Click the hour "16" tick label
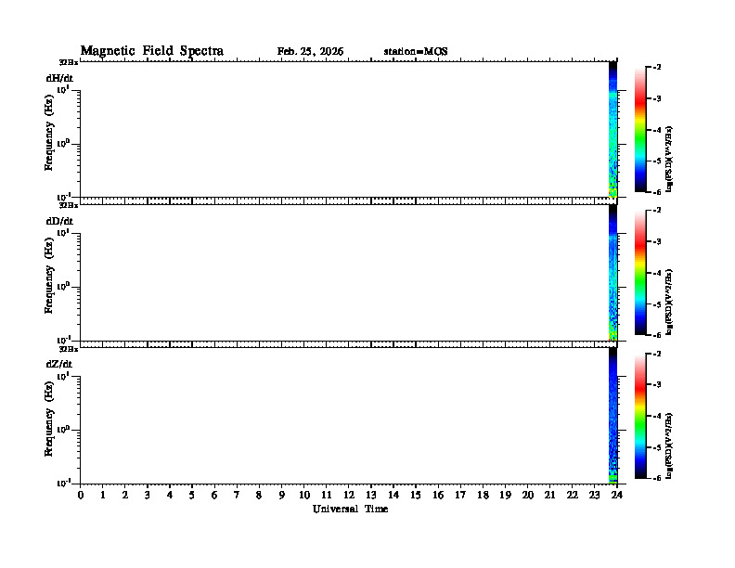This screenshot has height=568, width=735. [438, 496]
